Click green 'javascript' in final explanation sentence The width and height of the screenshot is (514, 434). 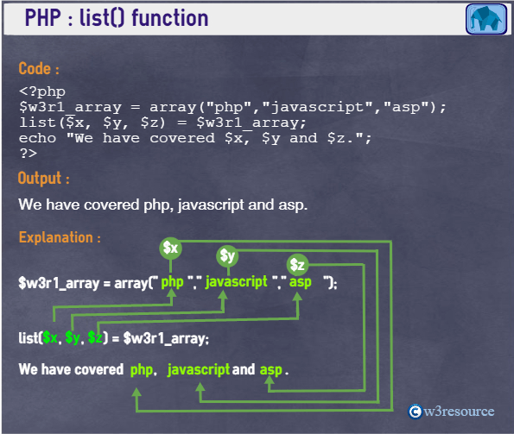click(x=199, y=369)
